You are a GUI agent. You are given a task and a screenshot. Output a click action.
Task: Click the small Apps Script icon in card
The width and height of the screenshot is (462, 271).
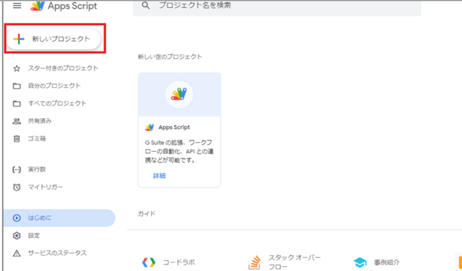tap(150, 128)
